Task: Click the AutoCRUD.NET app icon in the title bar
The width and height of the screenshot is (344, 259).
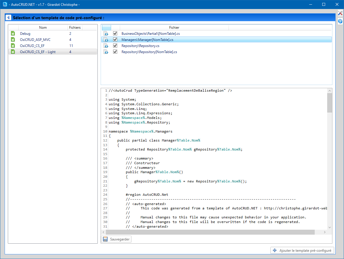Action: coord(5,4)
